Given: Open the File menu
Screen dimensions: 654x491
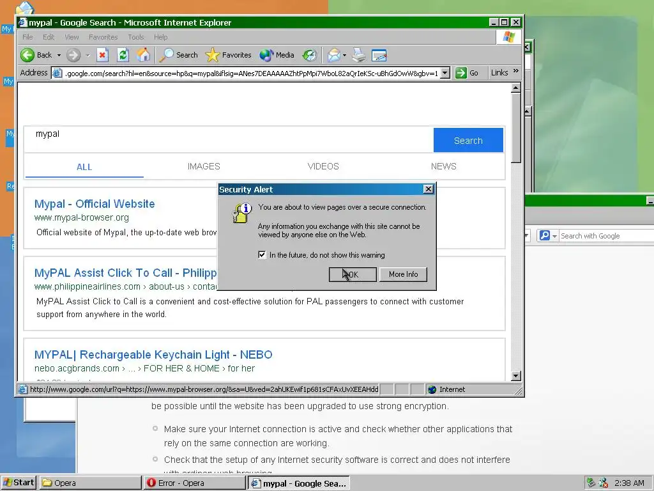Looking at the screenshot, I should [27, 37].
